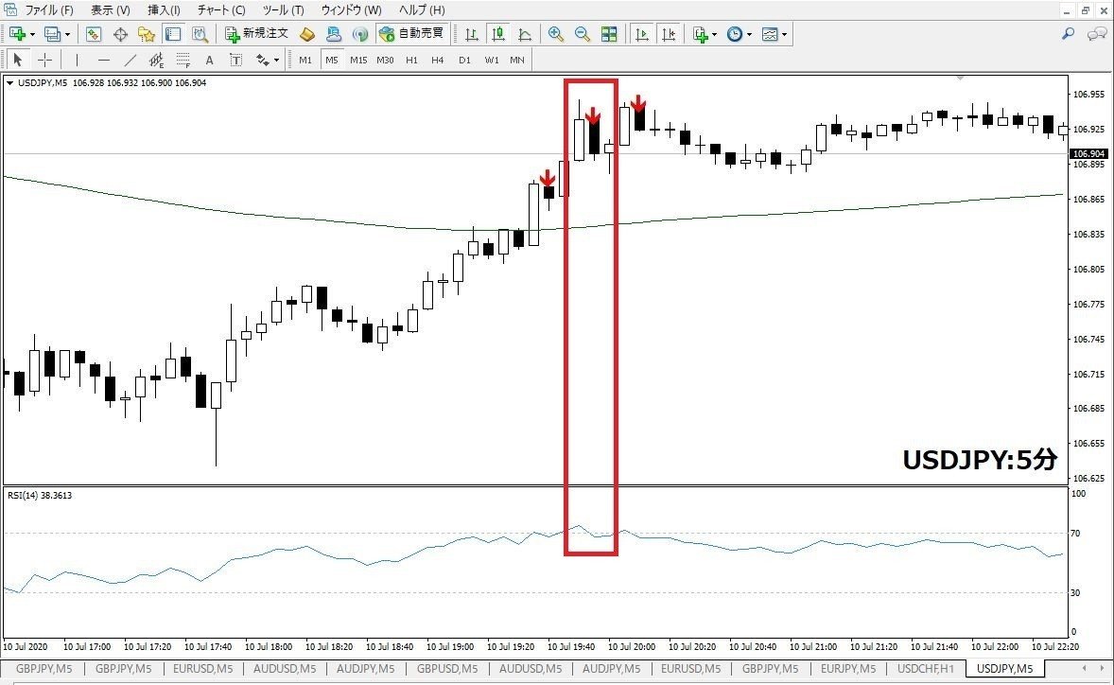Image resolution: width=1114 pixels, height=685 pixels.
Task: Switch to the USDCHF,H1 chart tab
Action: (926, 669)
